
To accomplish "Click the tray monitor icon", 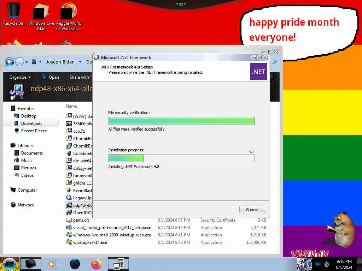I will (318, 264).
